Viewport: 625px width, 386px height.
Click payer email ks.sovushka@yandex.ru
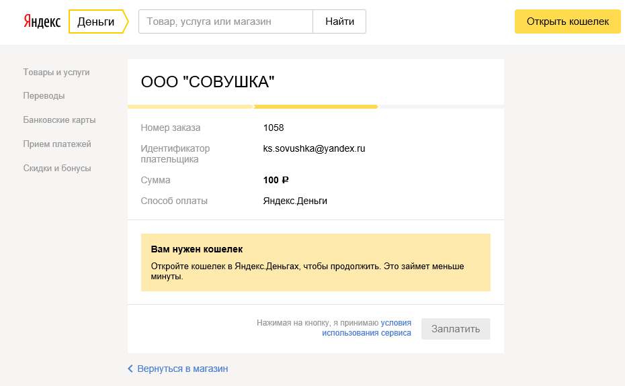pyautogui.click(x=314, y=148)
